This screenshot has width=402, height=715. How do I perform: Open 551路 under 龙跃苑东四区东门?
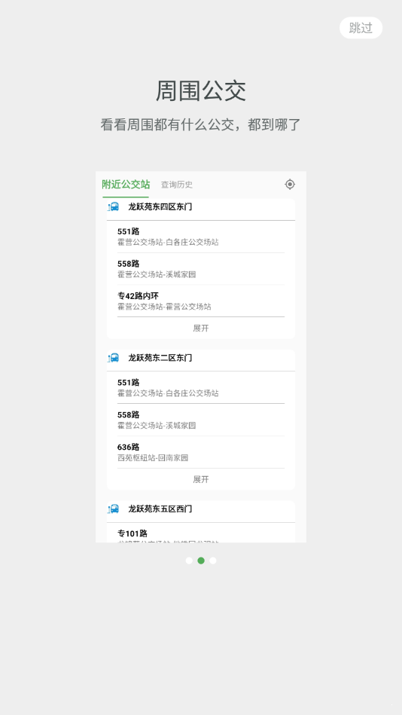(200, 237)
